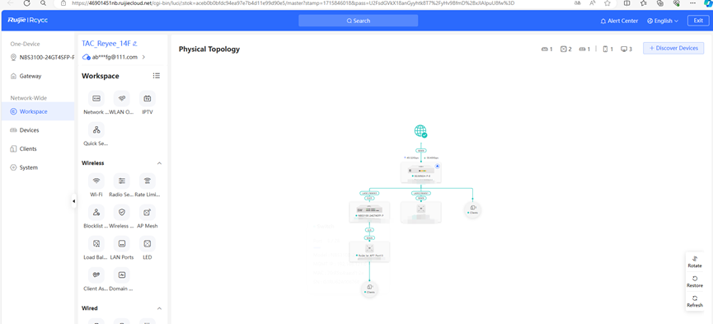Click the Clients node under the AP
This screenshot has width=713, height=324.
pyautogui.click(x=369, y=289)
